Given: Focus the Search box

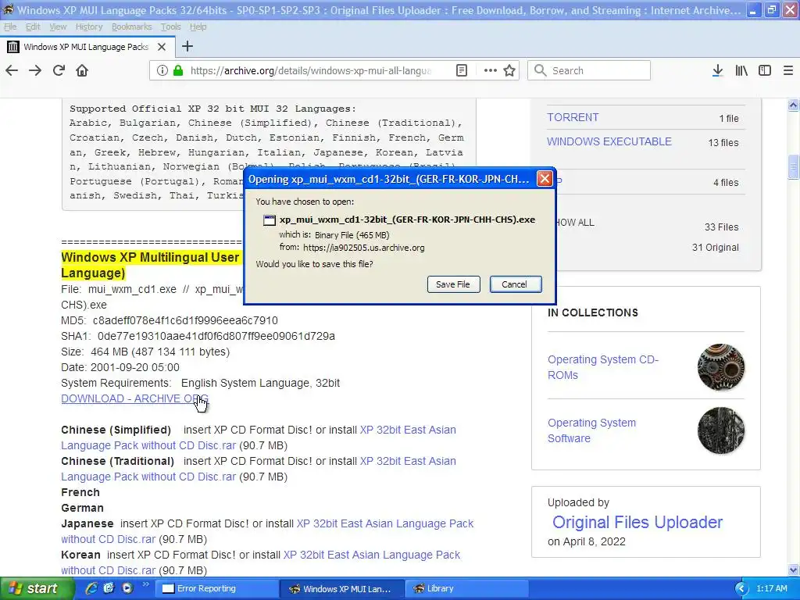Looking at the screenshot, I should (x=589, y=70).
